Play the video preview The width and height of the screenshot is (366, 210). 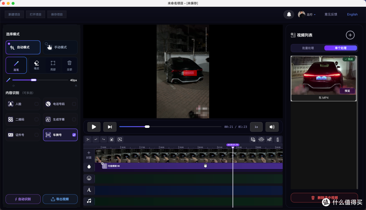[x=94, y=127]
